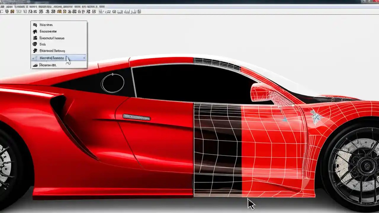This screenshot has height=213, width=379.
Task: Click the camera icon in the context menu's second row
Action: pos(35,31)
